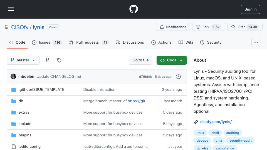Click the Go to file button

(140, 60)
